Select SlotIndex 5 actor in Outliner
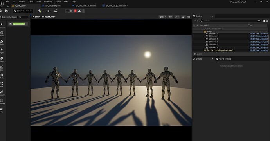Image resolution: width=270 pixels, height=141 pixels. click(x=213, y=39)
